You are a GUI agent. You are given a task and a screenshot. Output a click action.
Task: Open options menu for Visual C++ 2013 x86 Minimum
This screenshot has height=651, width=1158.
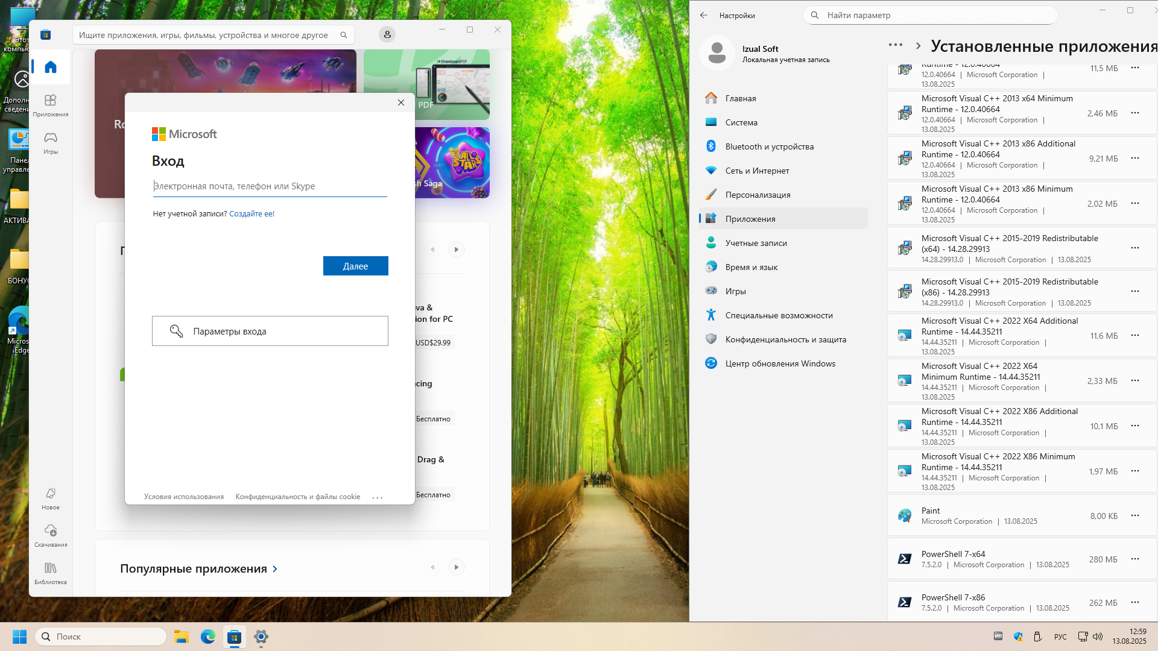click(1135, 203)
